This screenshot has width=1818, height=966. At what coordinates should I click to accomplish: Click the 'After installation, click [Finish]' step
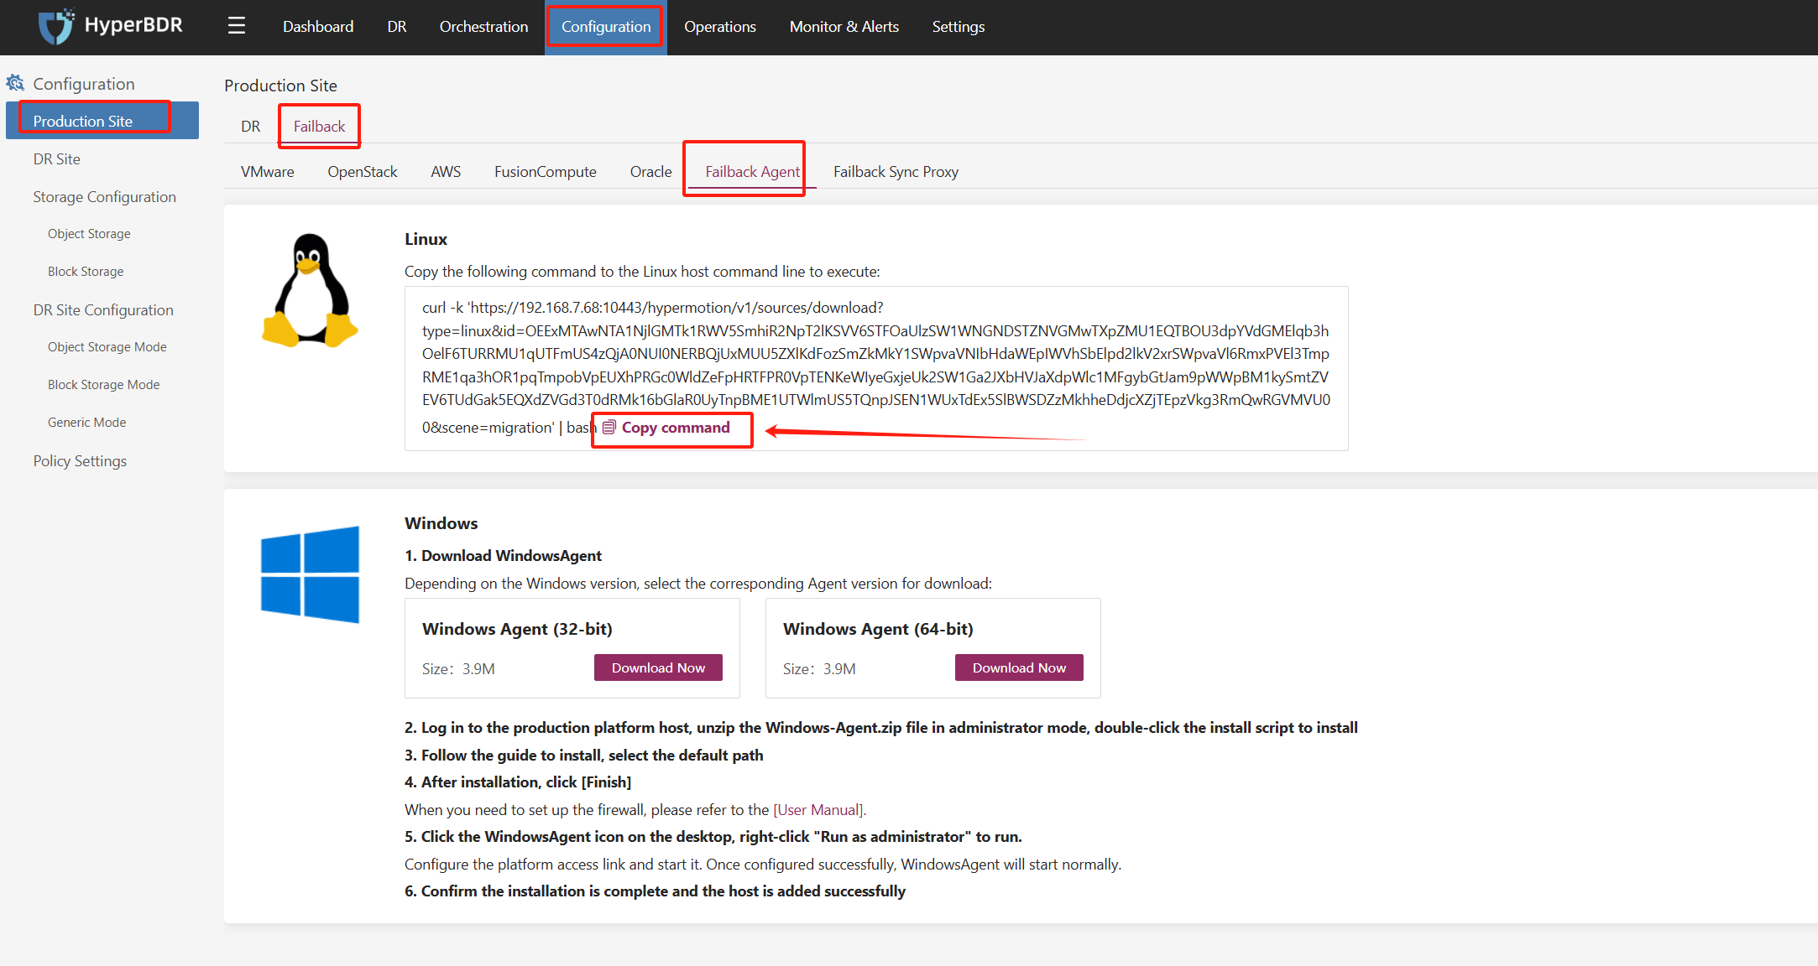pyautogui.click(x=518, y=782)
